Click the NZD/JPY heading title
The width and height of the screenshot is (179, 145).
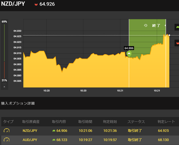pos(13,4)
